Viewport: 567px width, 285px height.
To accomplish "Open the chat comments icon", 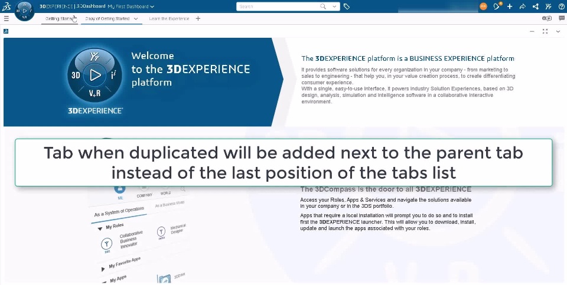I will (562, 18).
